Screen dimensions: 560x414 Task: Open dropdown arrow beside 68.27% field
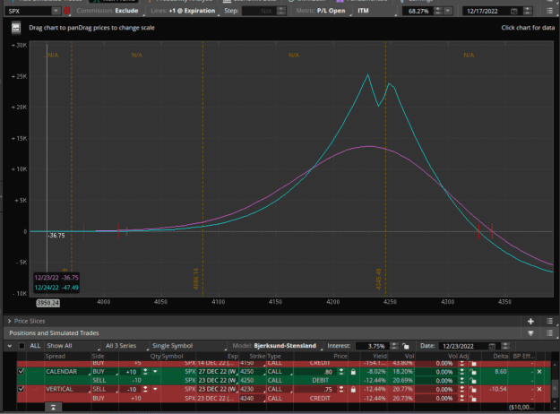point(447,11)
